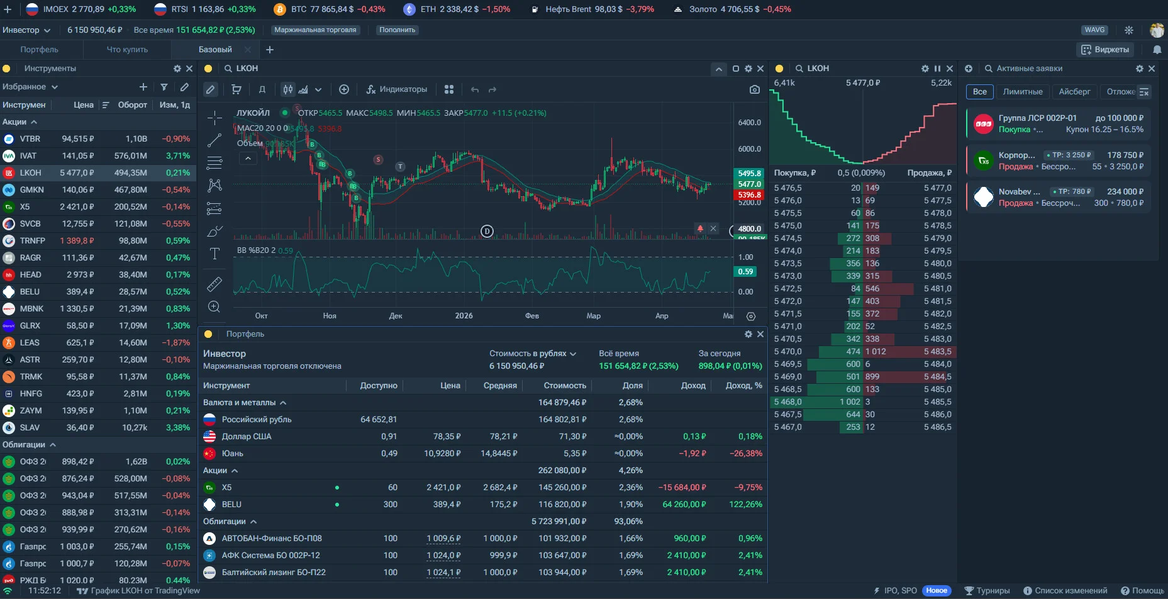Collapse the Облигации group in portfolio
The height and width of the screenshot is (599, 1168).
pos(253,522)
